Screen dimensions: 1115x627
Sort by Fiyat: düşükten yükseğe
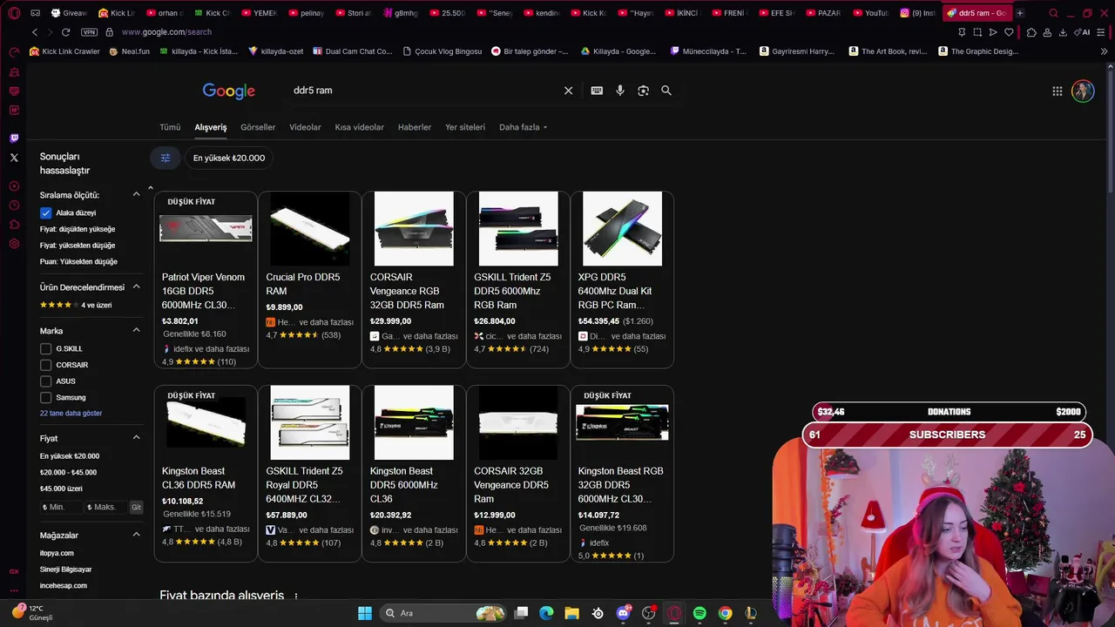coord(78,229)
